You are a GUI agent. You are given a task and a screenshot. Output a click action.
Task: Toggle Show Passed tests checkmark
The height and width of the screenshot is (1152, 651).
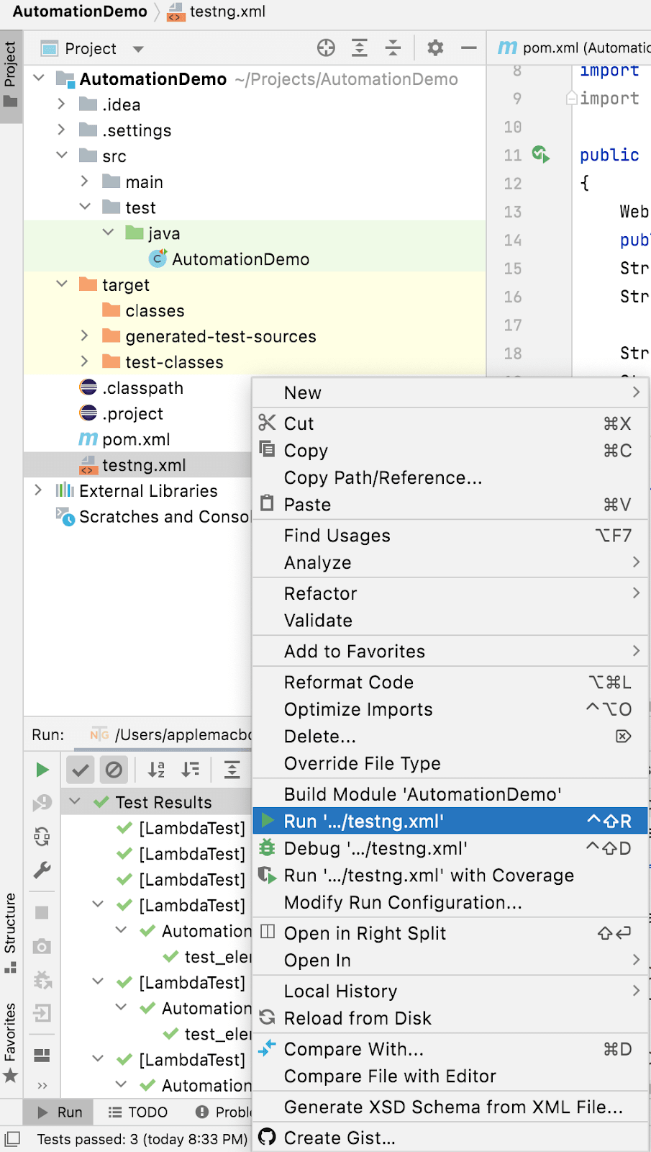tap(81, 770)
